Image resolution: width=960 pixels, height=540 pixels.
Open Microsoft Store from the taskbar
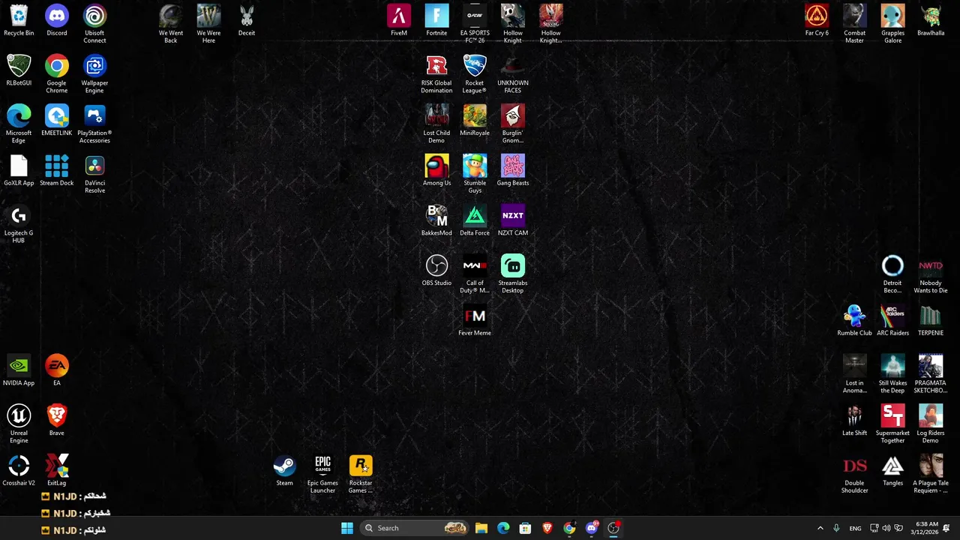point(525,528)
